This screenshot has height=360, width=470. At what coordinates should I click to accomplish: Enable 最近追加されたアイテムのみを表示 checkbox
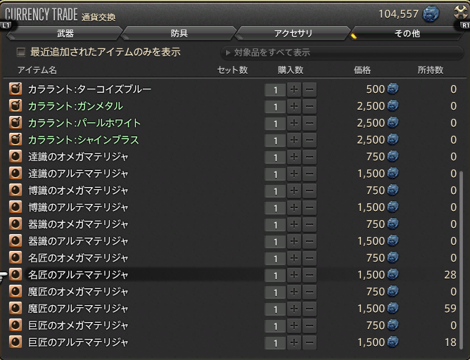pos(21,52)
